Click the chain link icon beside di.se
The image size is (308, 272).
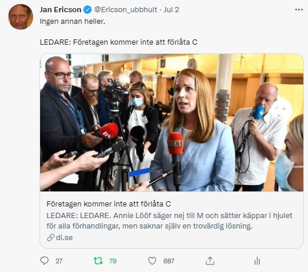point(51,238)
